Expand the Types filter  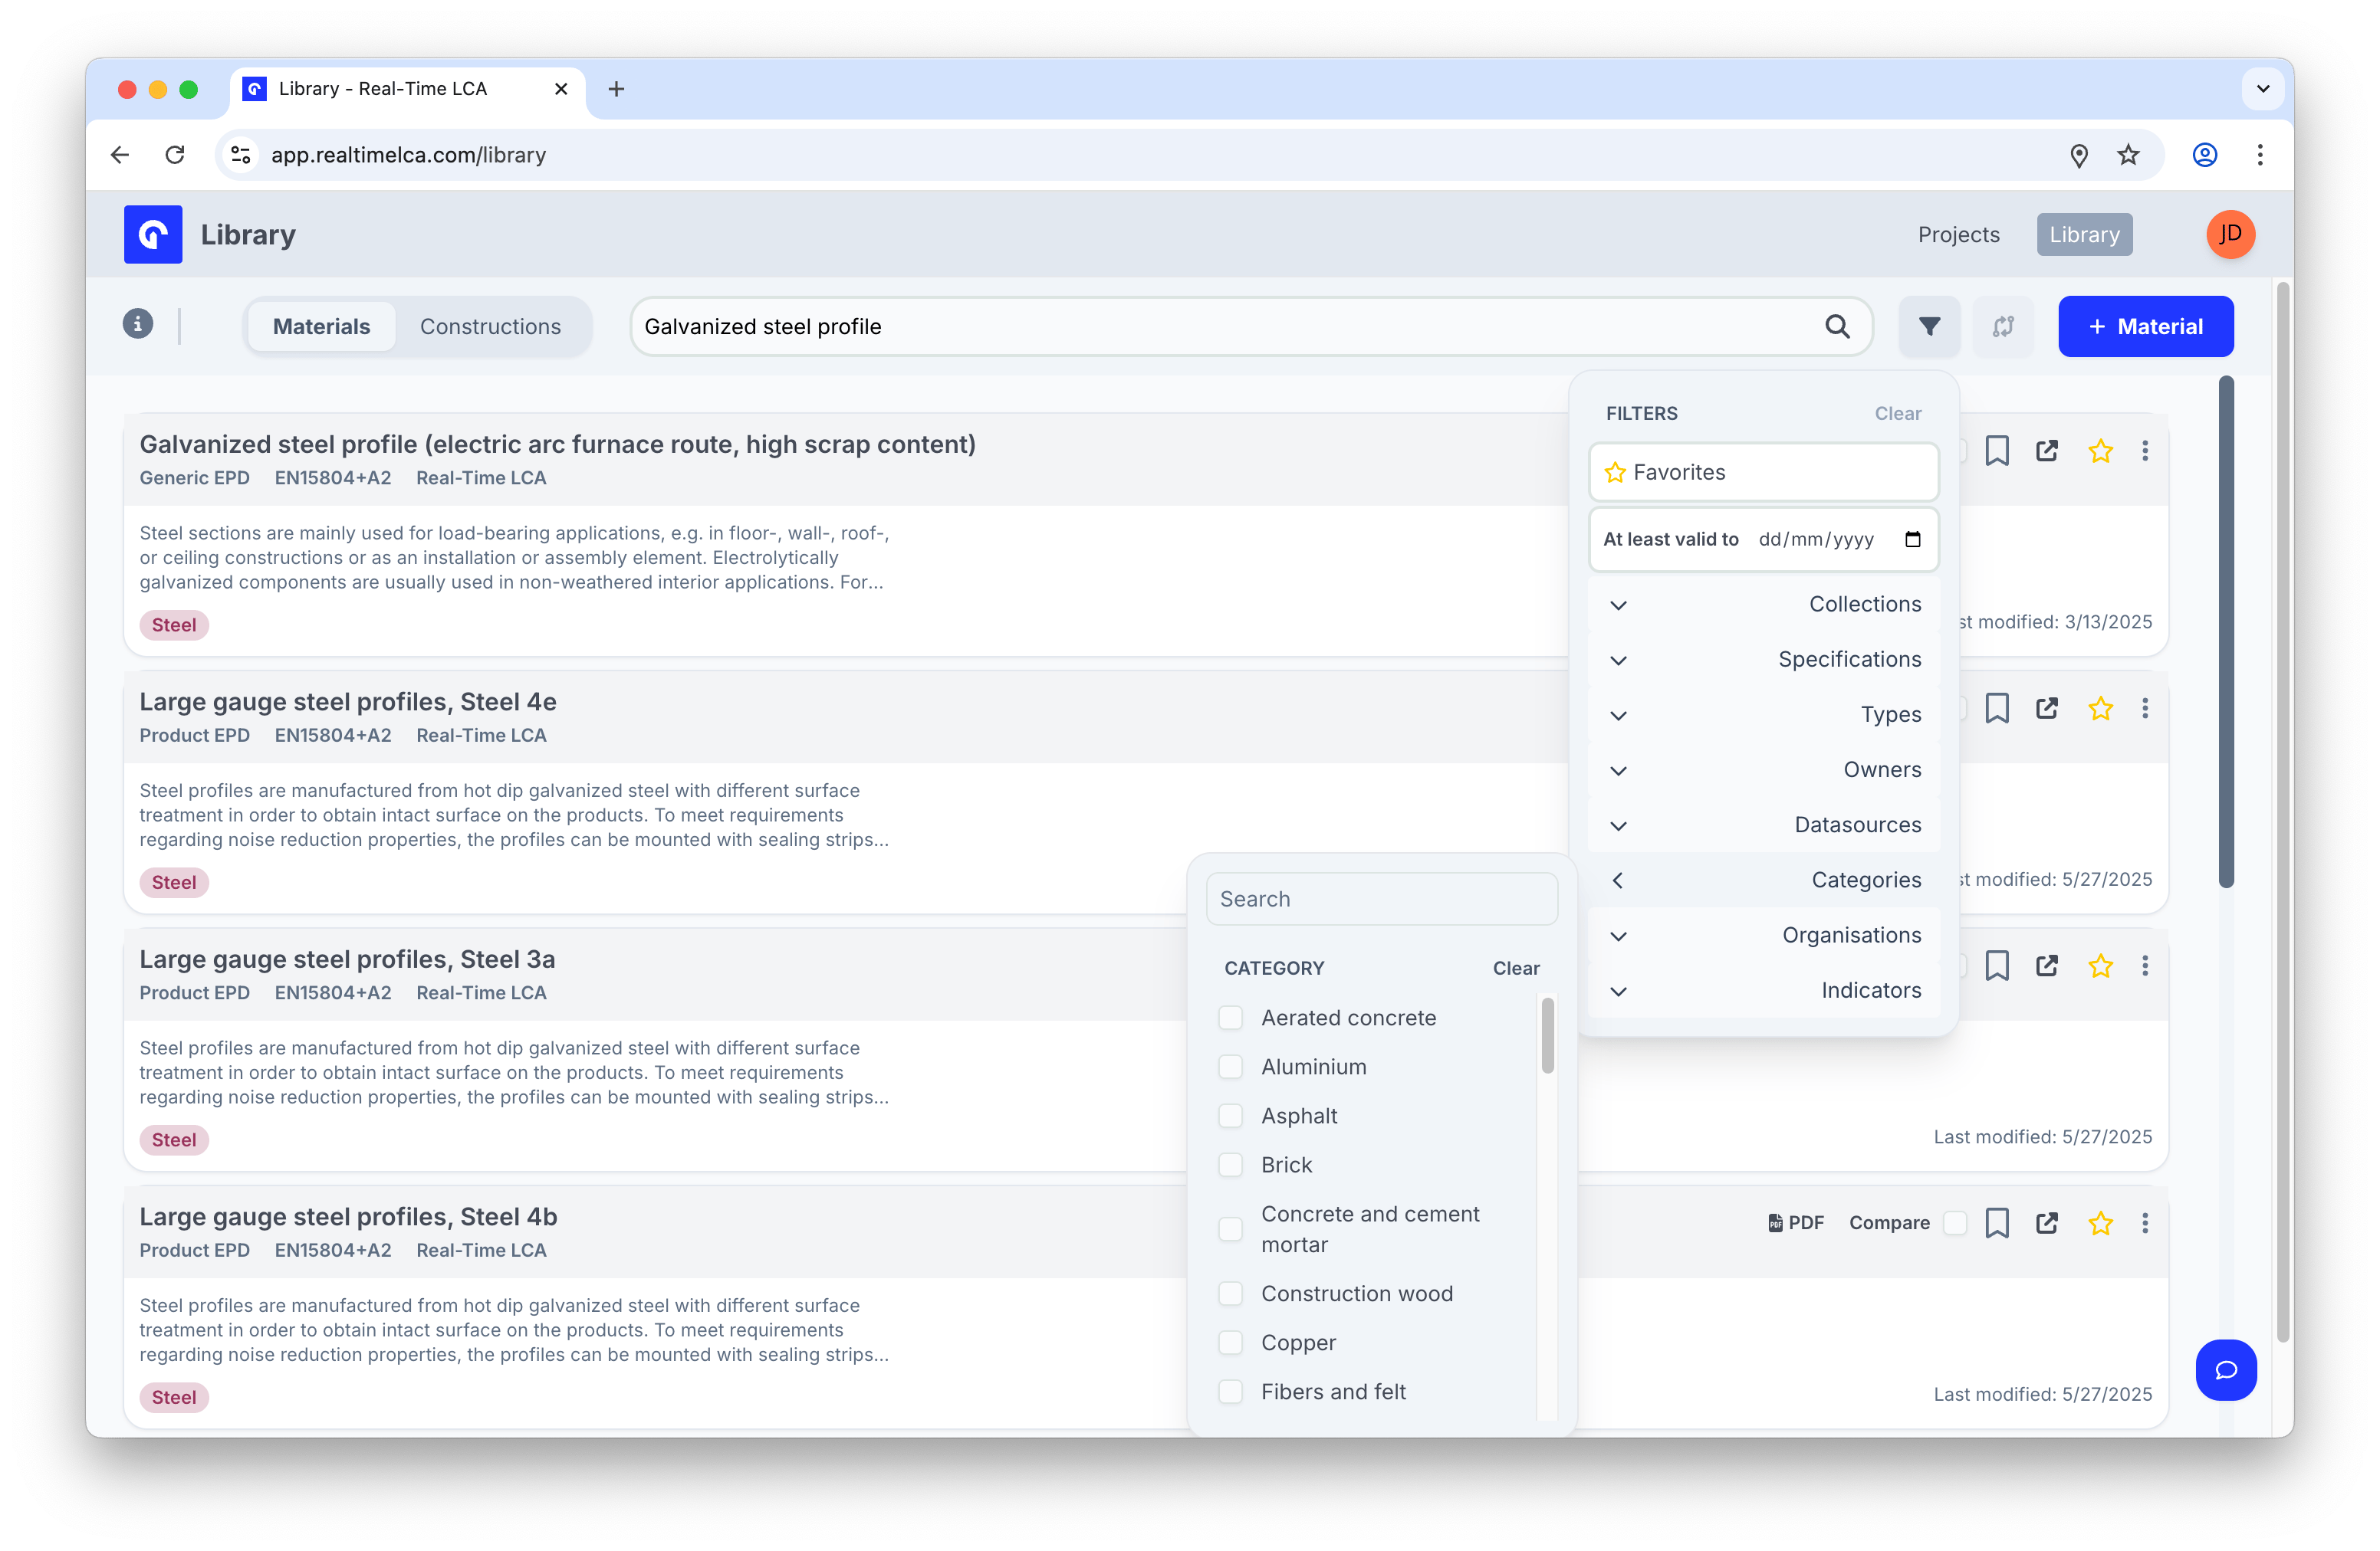pyautogui.click(x=1763, y=714)
